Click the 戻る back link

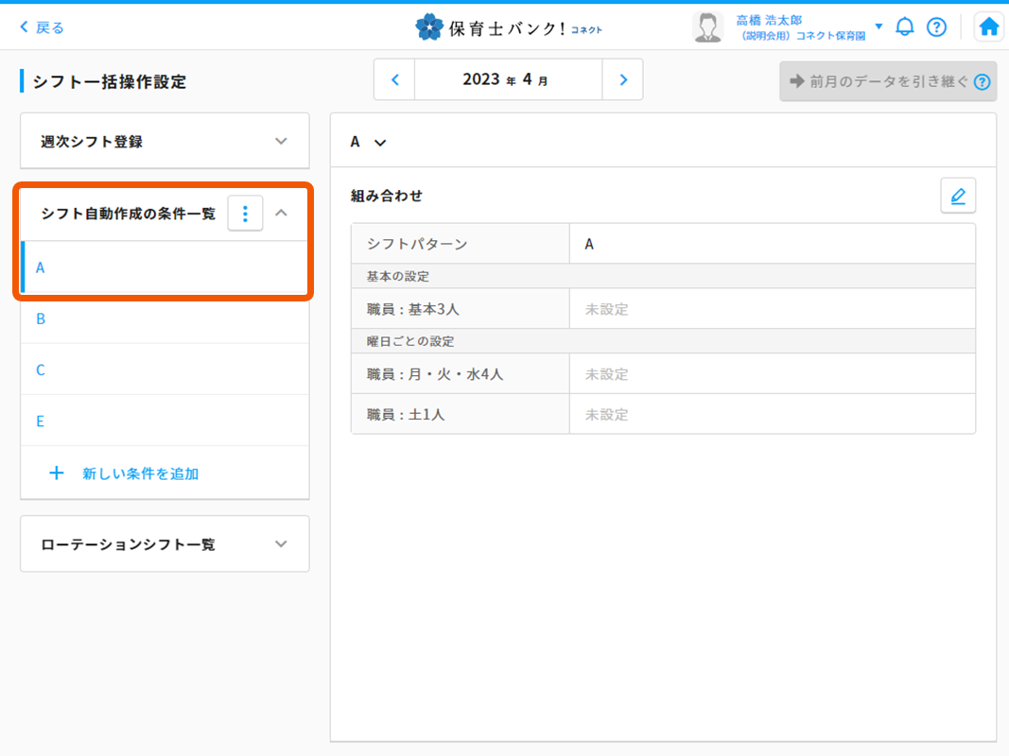pyautogui.click(x=42, y=27)
